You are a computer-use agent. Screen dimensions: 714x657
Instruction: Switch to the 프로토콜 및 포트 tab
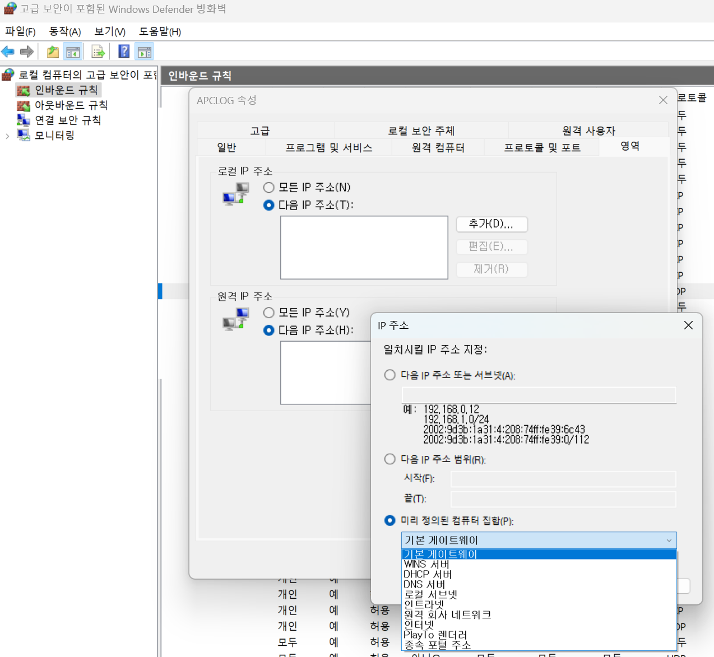[542, 148]
